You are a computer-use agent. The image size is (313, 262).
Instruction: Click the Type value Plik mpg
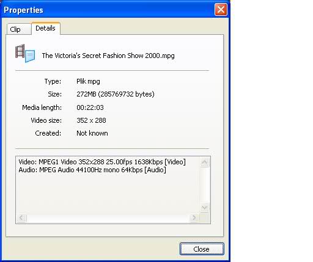(88, 81)
